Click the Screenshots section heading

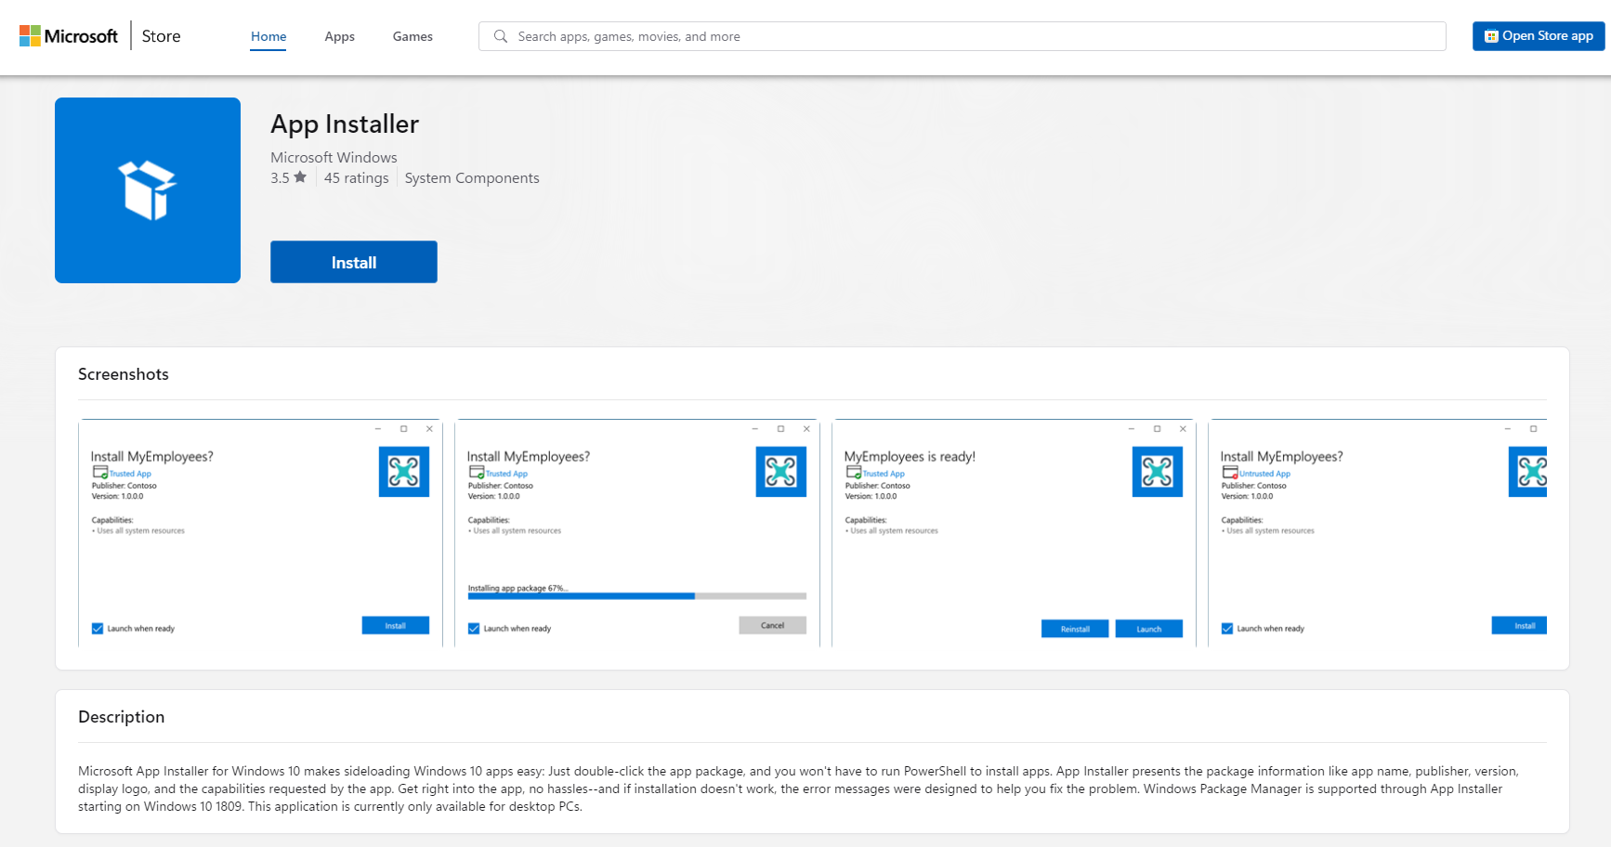click(124, 374)
